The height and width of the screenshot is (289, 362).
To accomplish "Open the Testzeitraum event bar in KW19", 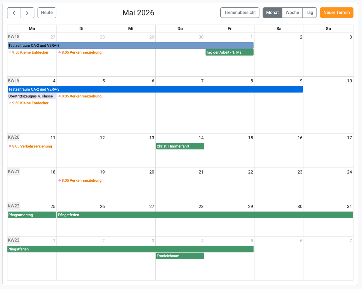I will 155,89.
